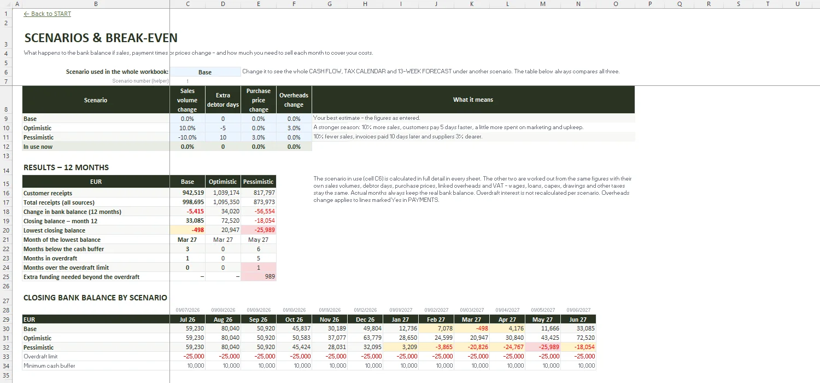820x383 pixels.
Task: Click Base customer receipts value 942,519
Action: pos(188,193)
